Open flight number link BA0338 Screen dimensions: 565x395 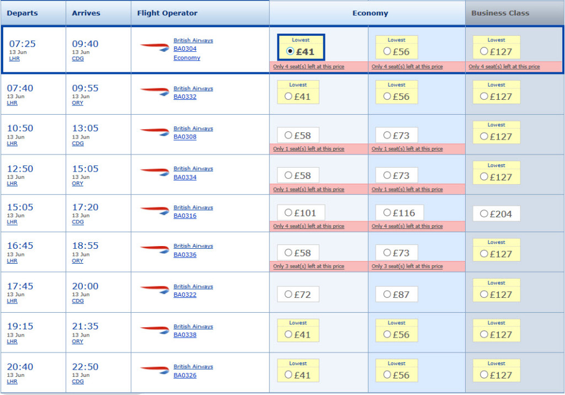click(185, 335)
